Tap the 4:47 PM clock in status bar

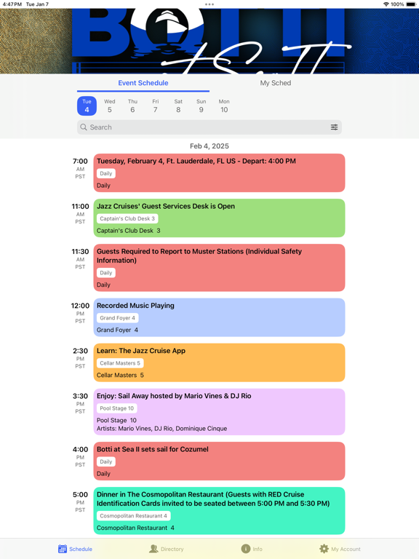pyautogui.click(x=12, y=4)
